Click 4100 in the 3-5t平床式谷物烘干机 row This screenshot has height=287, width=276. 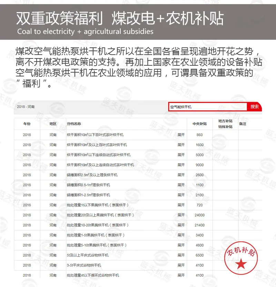[200, 265]
